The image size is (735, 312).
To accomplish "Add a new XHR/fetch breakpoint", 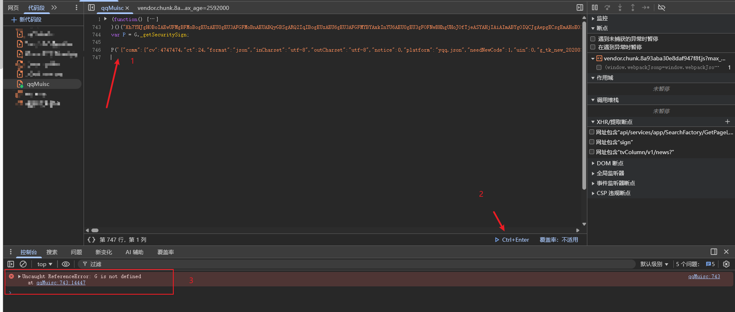I will pyautogui.click(x=728, y=121).
